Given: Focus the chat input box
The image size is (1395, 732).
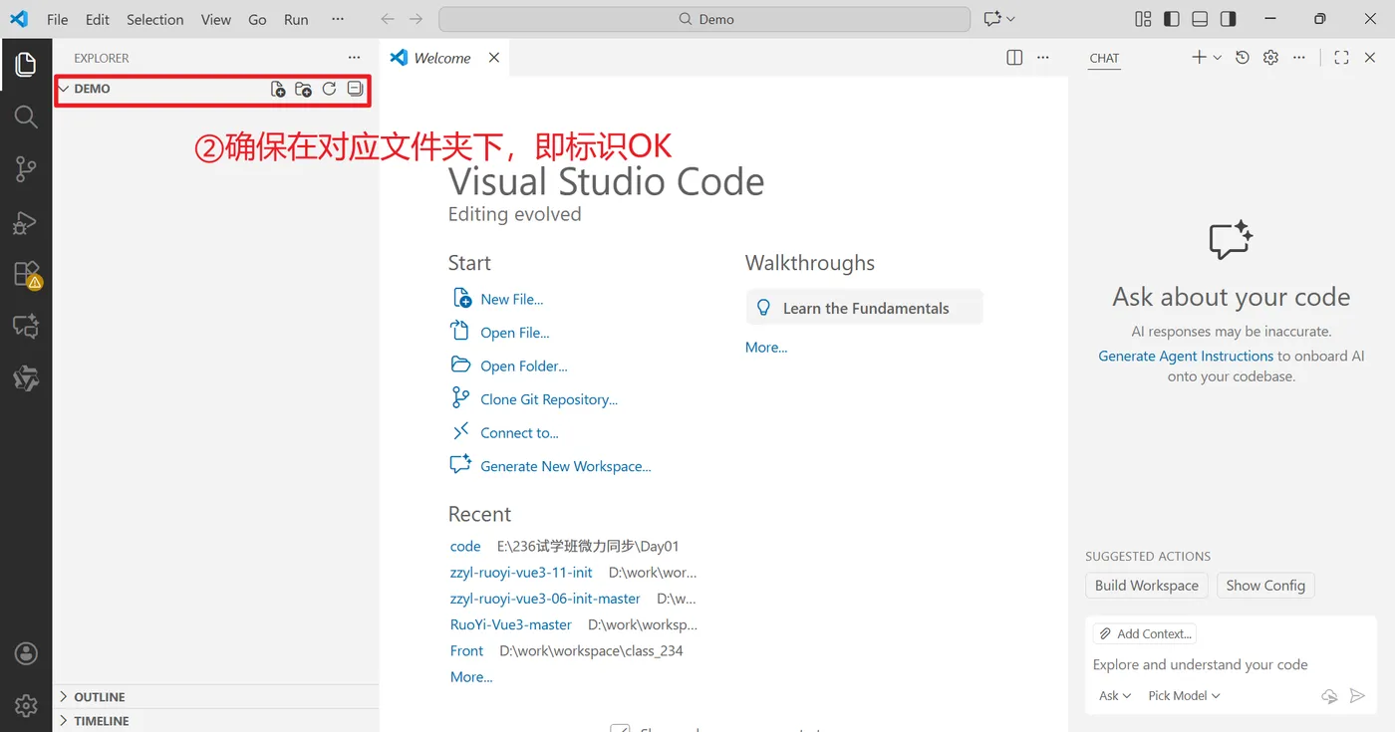Looking at the screenshot, I should click(x=1231, y=664).
